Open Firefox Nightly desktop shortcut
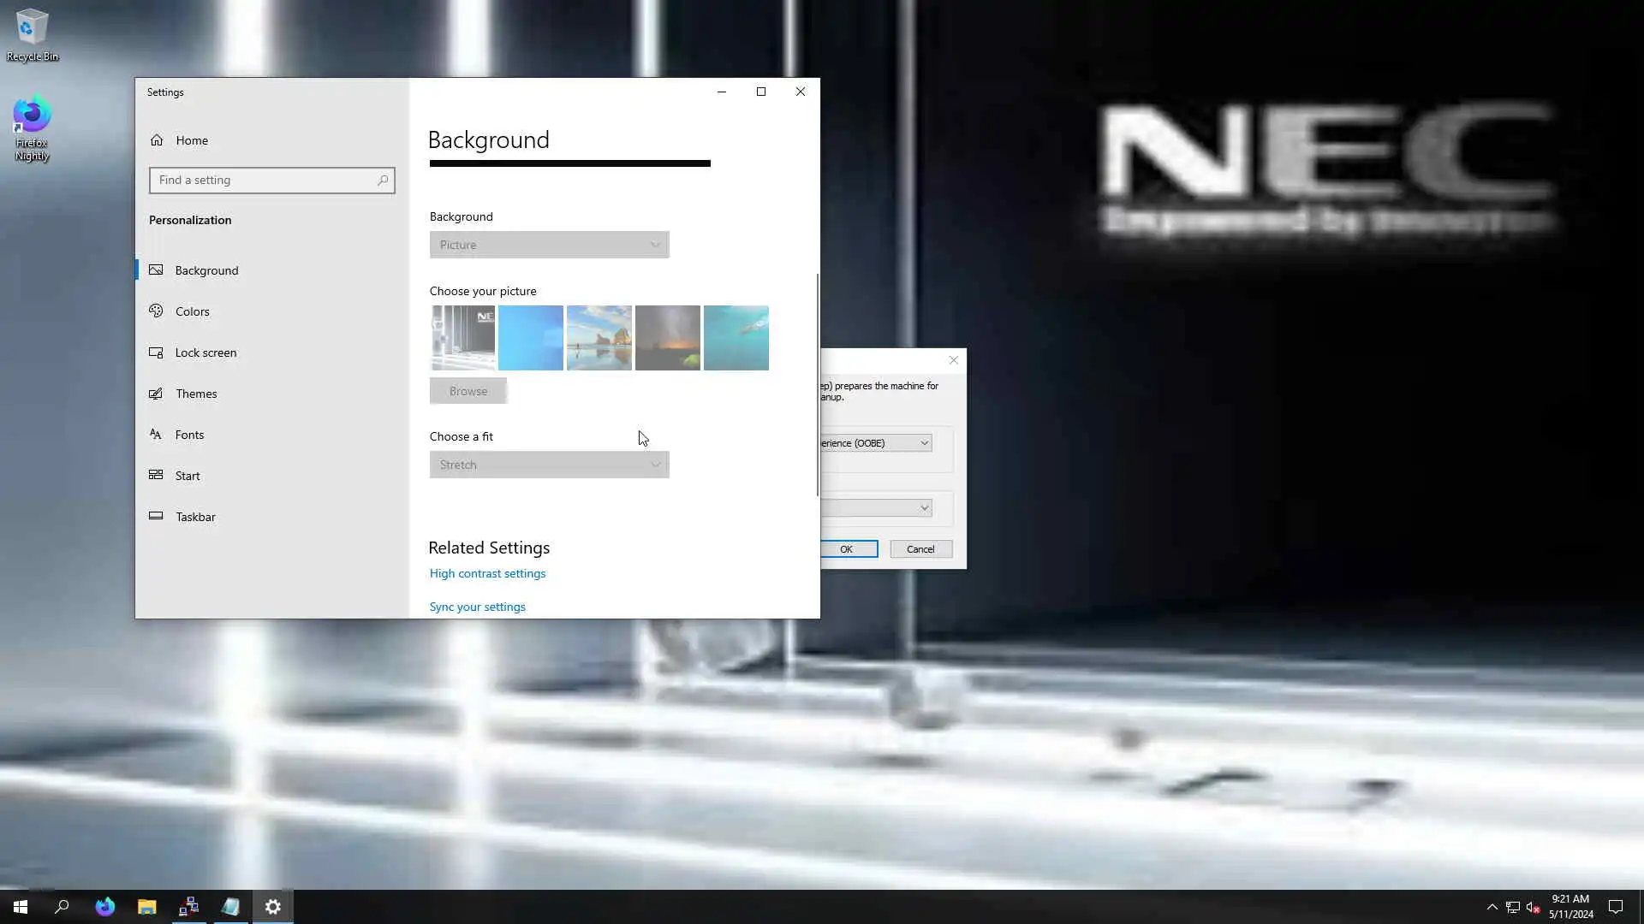The image size is (1644, 924). (32, 127)
